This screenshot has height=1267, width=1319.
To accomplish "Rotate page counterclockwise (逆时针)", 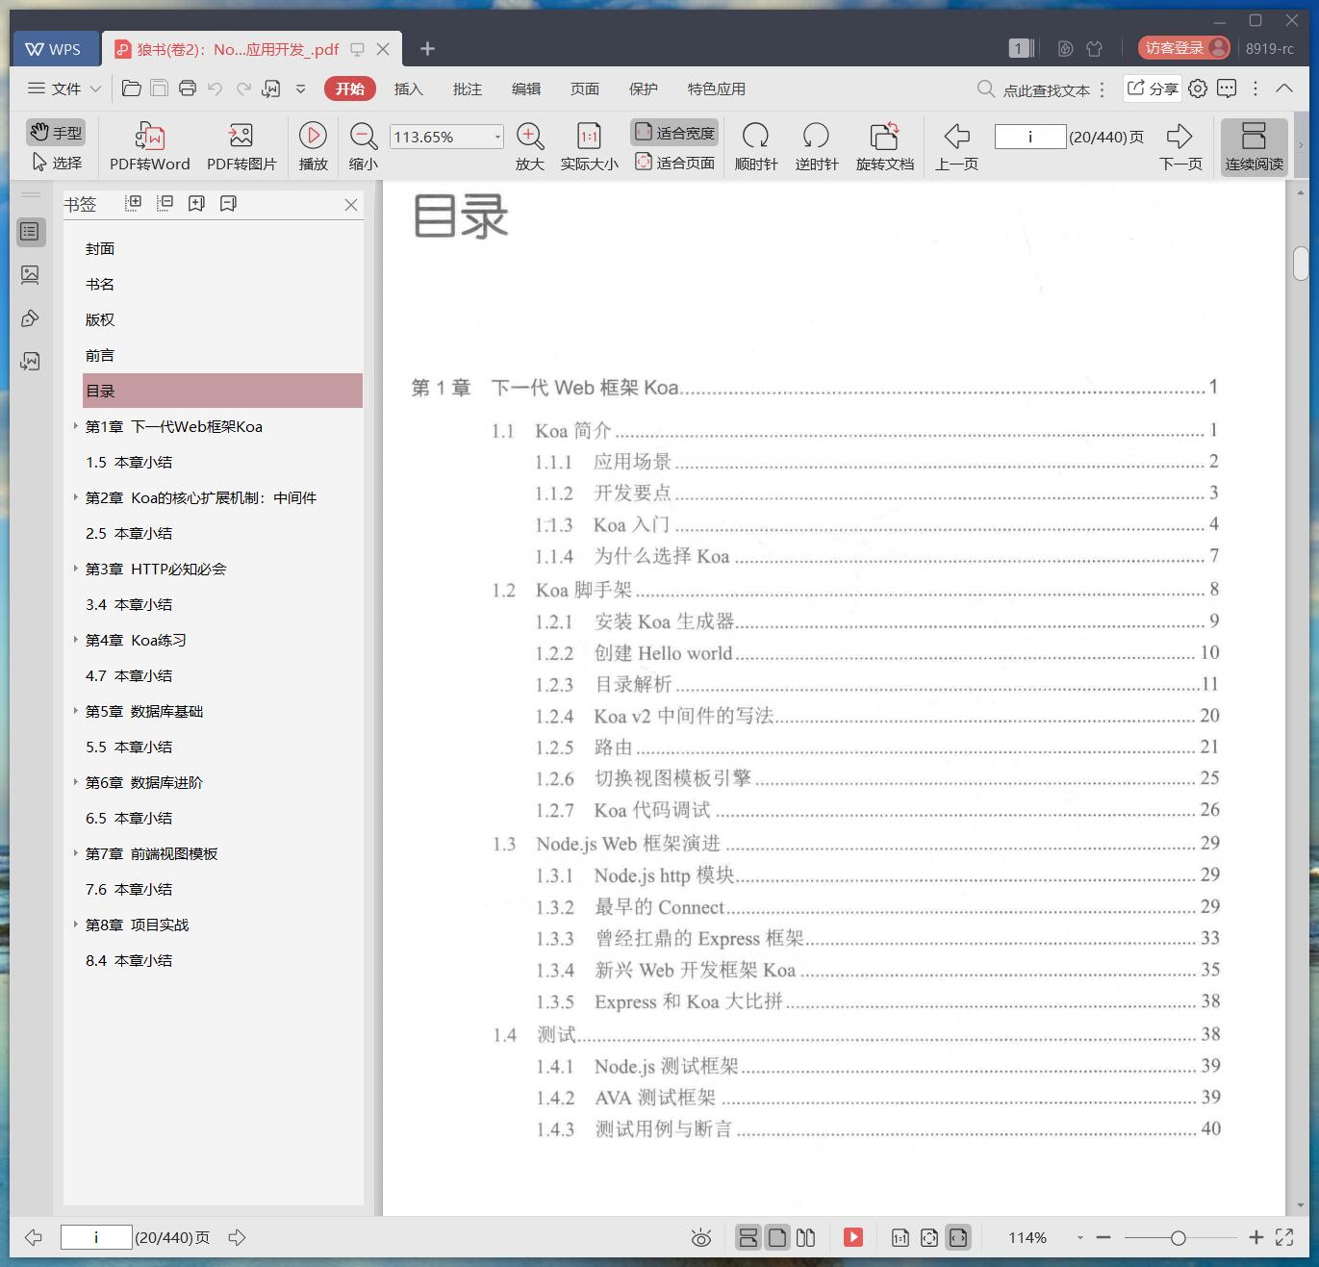I will [x=816, y=146].
